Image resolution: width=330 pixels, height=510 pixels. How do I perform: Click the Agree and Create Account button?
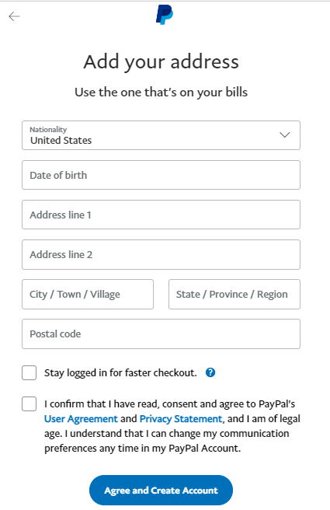tap(161, 490)
